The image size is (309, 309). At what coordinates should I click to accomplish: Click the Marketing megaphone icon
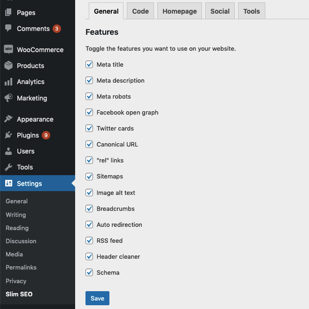[8, 98]
